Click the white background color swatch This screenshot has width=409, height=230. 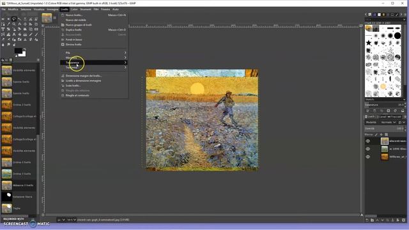coord(23,54)
